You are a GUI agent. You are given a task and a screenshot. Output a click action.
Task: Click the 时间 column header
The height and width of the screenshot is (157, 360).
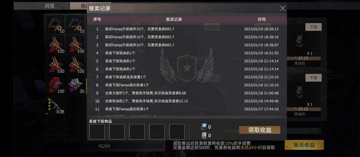[262, 19]
